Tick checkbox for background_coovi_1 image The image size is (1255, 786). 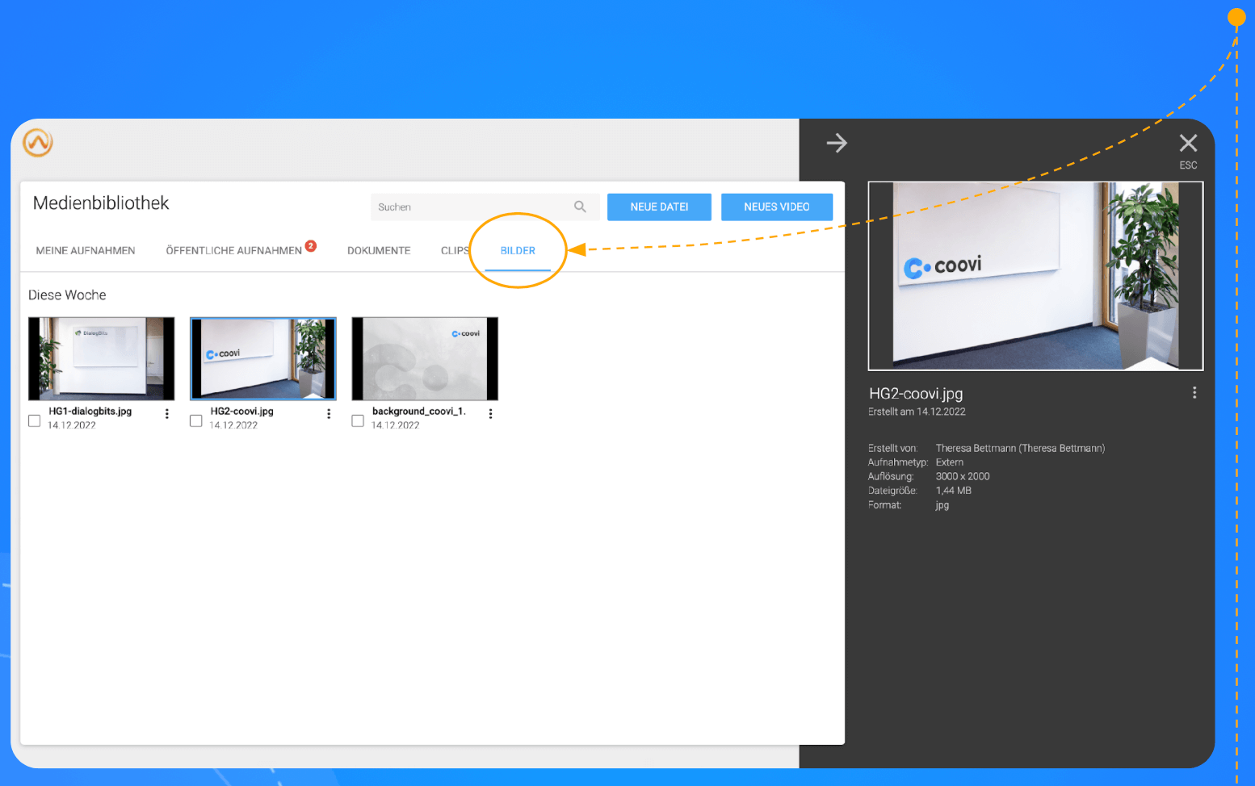pos(358,420)
